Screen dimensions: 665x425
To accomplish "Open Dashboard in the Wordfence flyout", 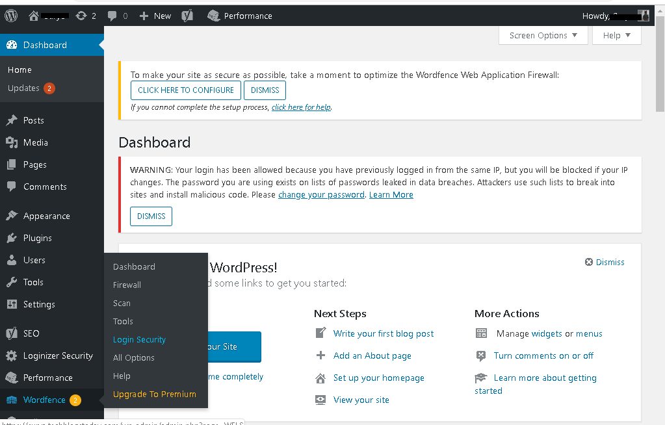I will (134, 267).
